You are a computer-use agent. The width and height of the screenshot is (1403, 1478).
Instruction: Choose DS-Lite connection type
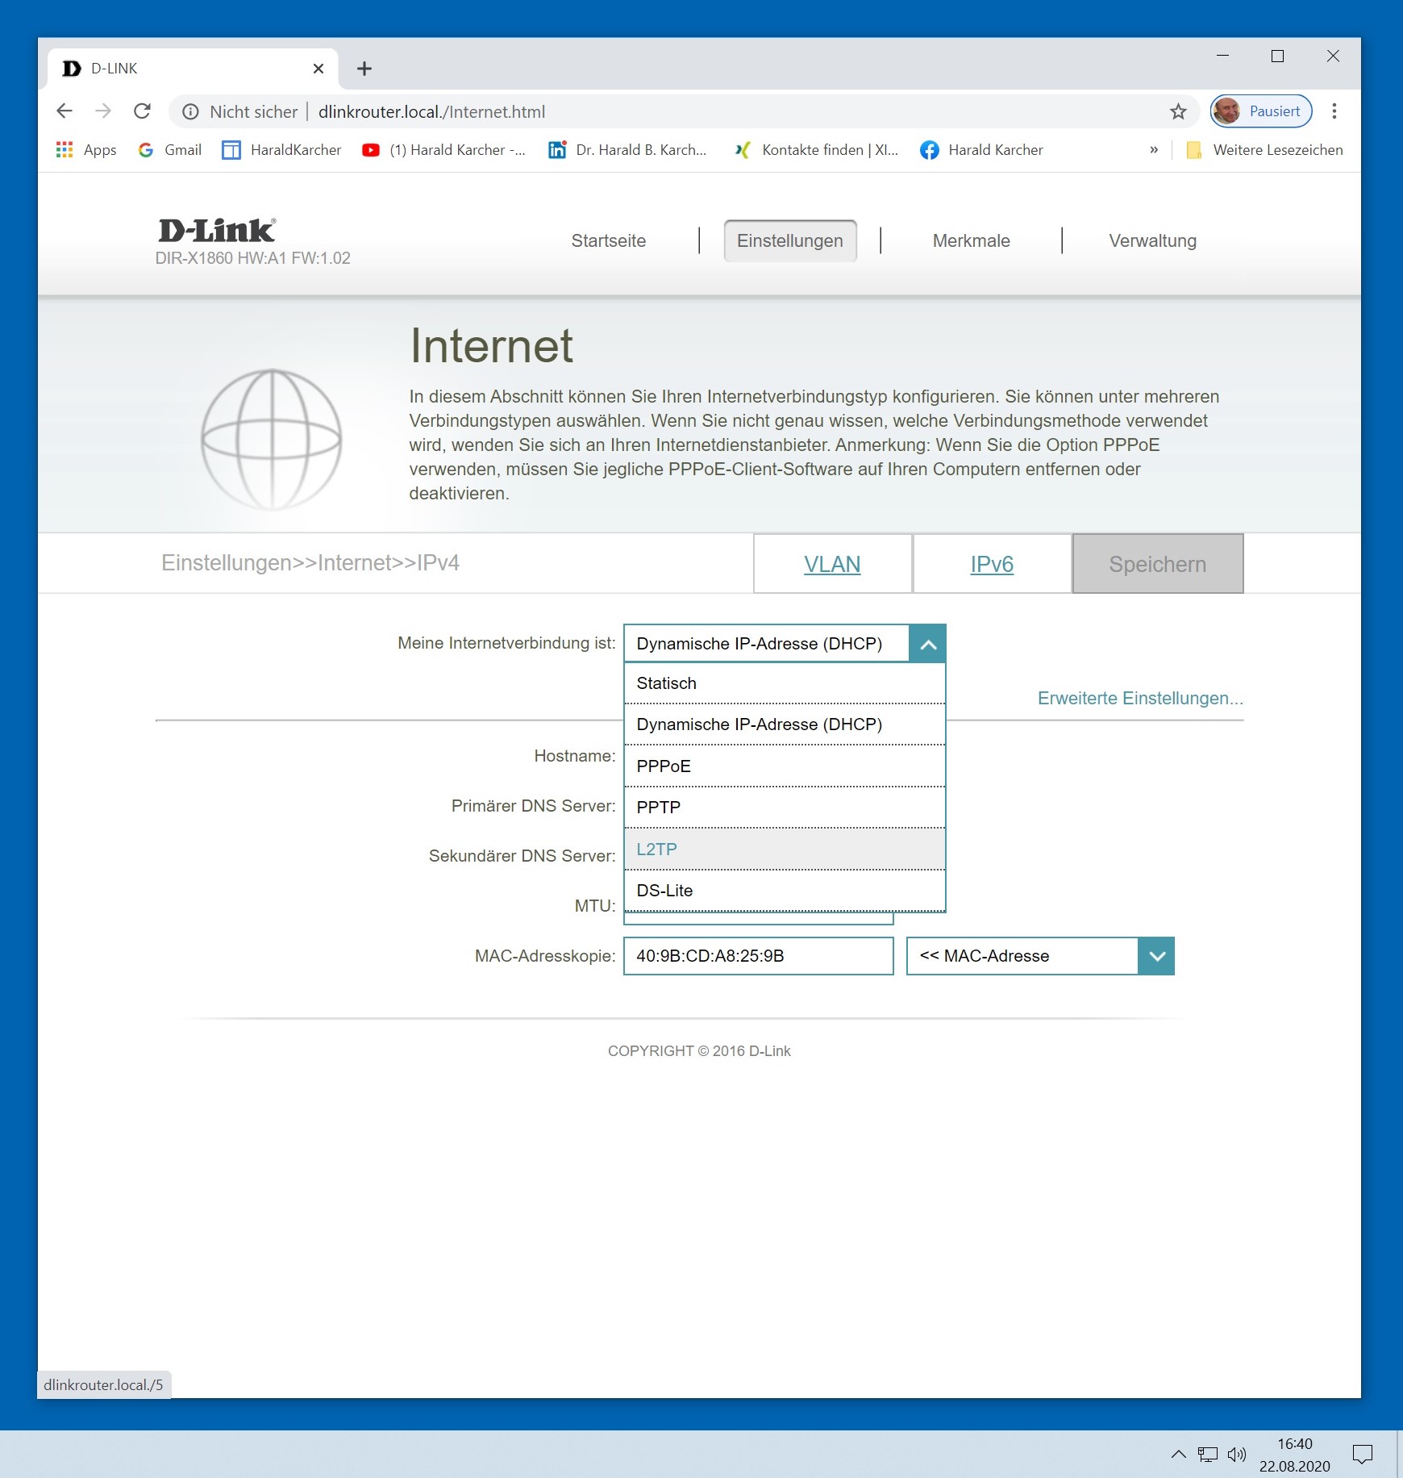point(785,891)
